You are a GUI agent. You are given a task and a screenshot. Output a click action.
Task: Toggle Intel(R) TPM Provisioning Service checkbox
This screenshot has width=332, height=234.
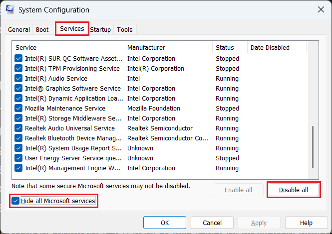click(19, 69)
